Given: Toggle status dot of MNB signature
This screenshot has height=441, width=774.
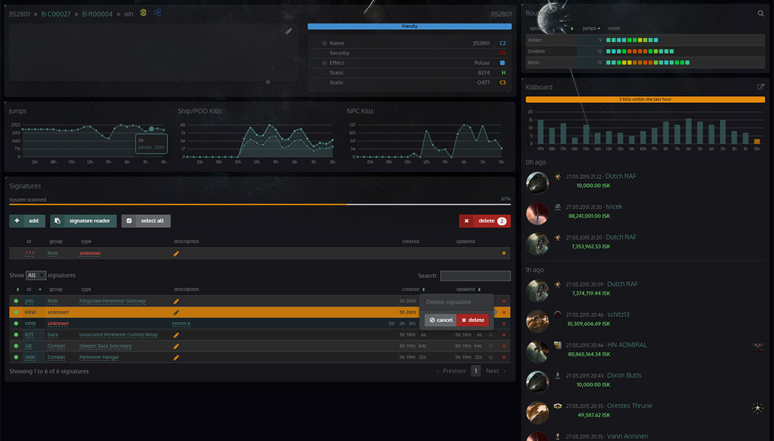Looking at the screenshot, I should pyautogui.click(x=16, y=323).
